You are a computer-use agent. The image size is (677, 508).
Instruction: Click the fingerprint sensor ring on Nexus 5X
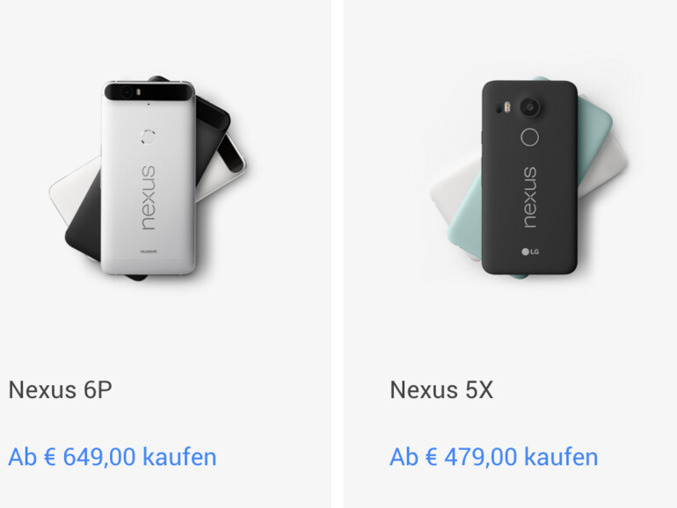pyautogui.click(x=530, y=137)
